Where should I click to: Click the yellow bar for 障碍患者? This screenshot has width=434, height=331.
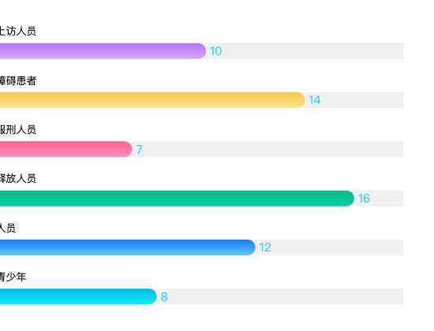tap(152, 100)
